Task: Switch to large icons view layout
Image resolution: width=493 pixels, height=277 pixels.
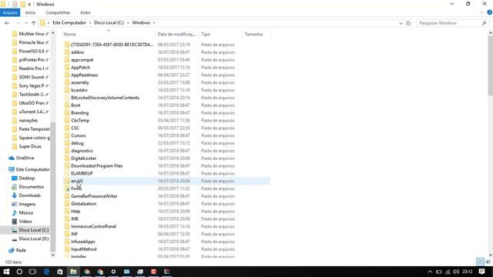Action: (x=488, y=262)
